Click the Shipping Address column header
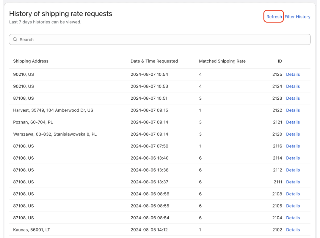The image size is (320, 238). tap(31, 61)
